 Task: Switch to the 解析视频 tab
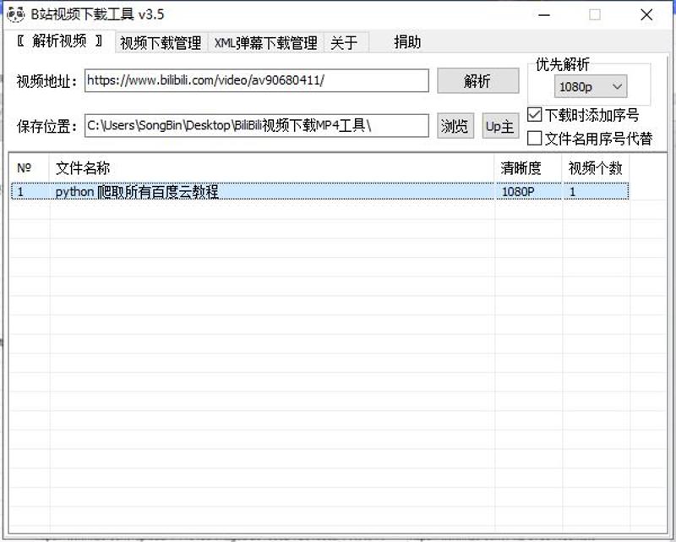click(x=59, y=41)
